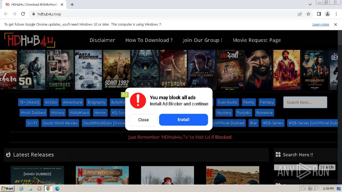The image size is (342, 192).
Task: Click the Fast & Furious collection poster
Action: click(88, 70)
